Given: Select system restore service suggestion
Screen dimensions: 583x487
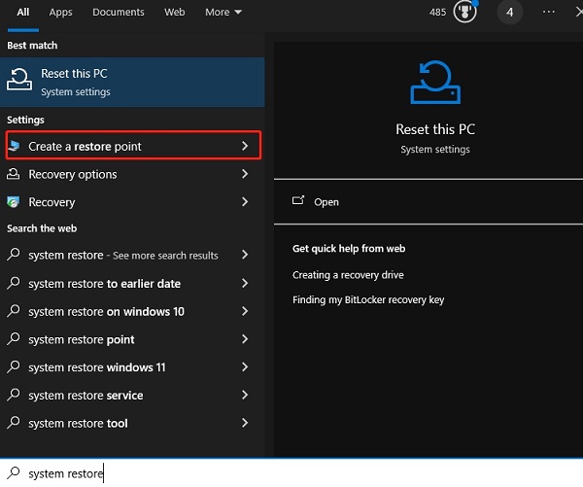Looking at the screenshot, I should pos(132,395).
